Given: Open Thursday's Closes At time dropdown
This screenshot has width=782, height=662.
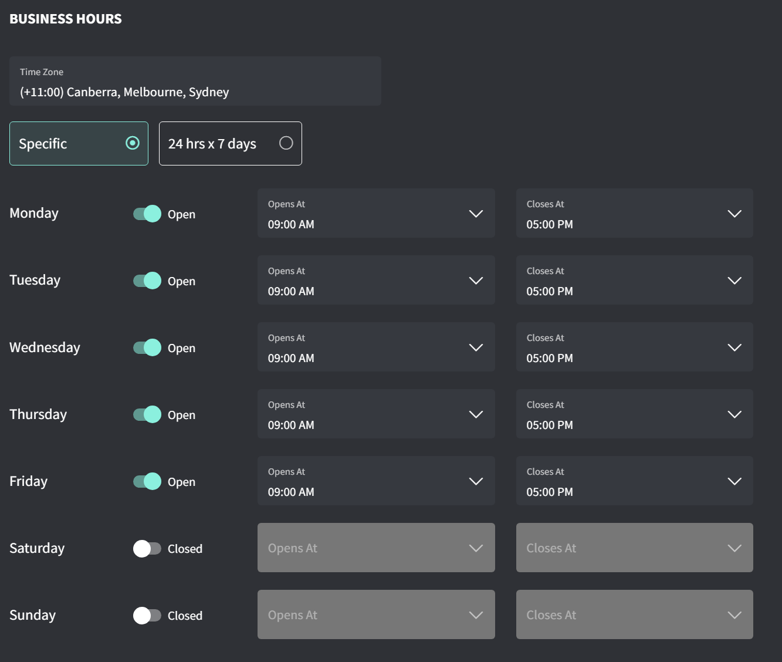Looking at the screenshot, I should point(634,414).
